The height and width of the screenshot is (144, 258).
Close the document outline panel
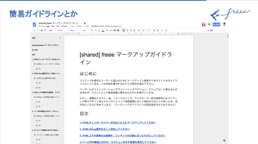[x=60, y=38]
